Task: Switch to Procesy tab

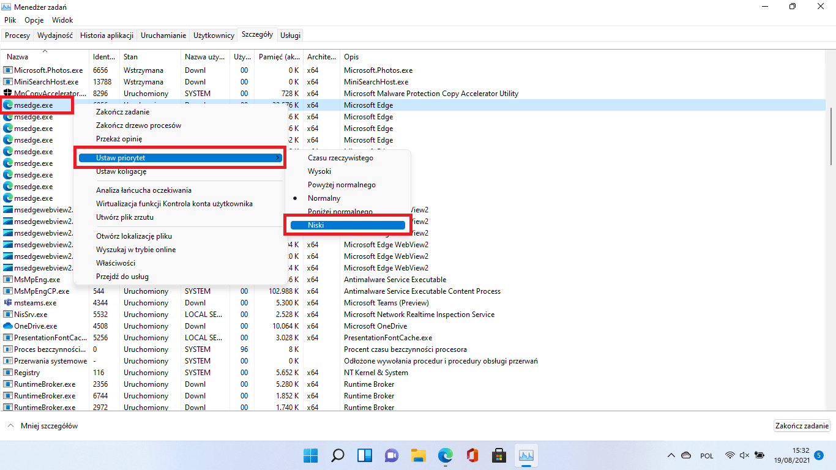Action: pos(17,35)
